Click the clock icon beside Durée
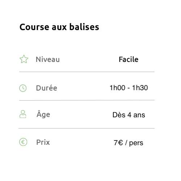181x181 pixels. (23, 88)
